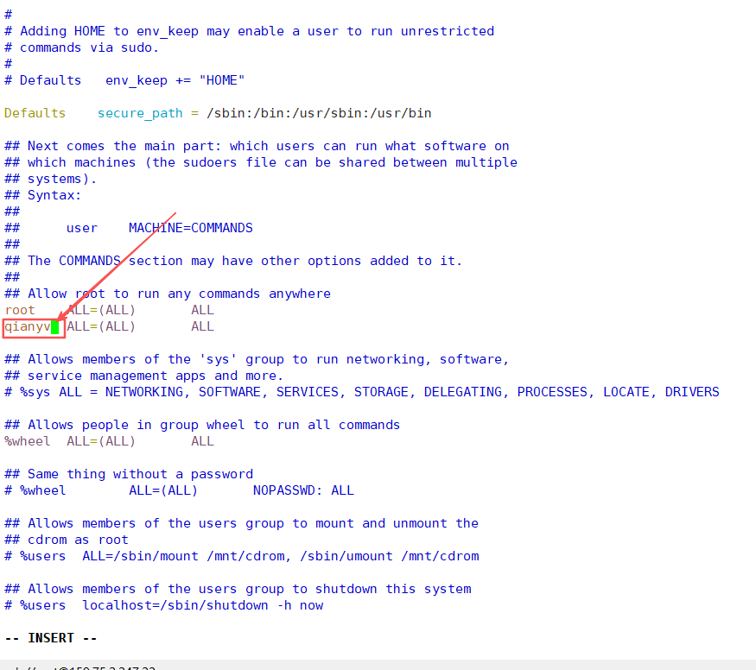
Task: Click the "STORAGE," alias
Action: (x=384, y=392)
